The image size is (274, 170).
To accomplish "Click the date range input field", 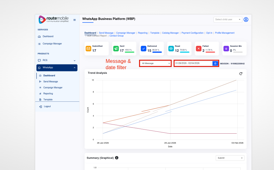I will 194,63.
